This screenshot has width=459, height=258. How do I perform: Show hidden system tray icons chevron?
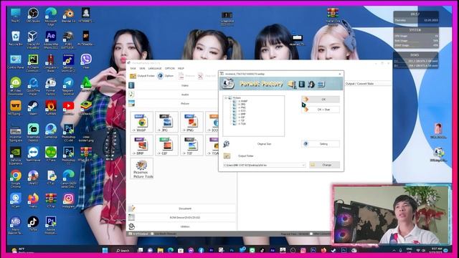coord(394,251)
